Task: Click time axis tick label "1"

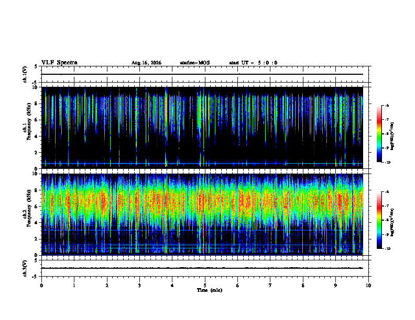Action: click(74, 285)
